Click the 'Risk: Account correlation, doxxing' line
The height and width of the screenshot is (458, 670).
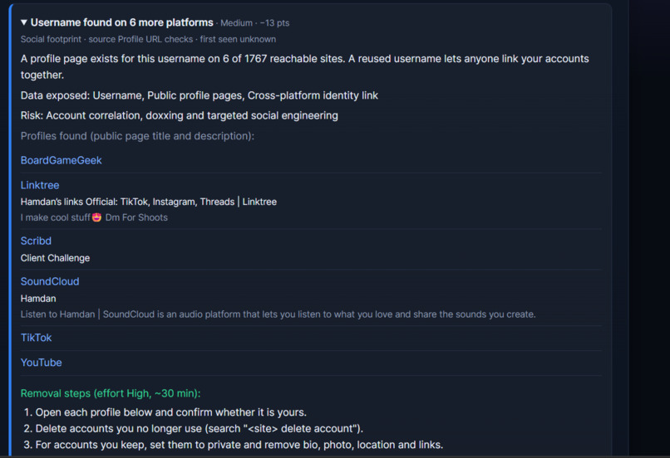point(180,115)
